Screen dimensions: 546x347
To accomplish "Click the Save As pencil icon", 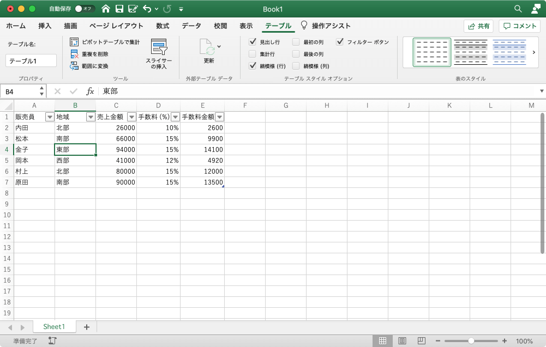I will [x=133, y=9].
